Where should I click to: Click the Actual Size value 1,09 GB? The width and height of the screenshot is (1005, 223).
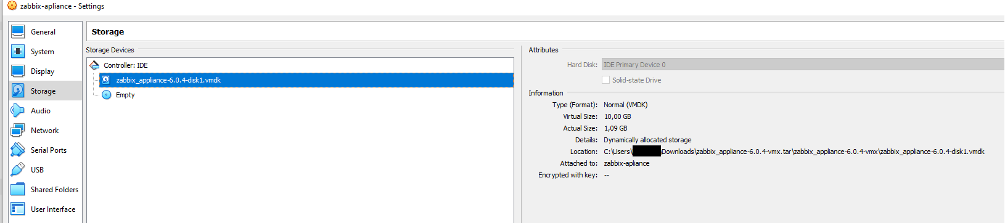tap(615, 128)
